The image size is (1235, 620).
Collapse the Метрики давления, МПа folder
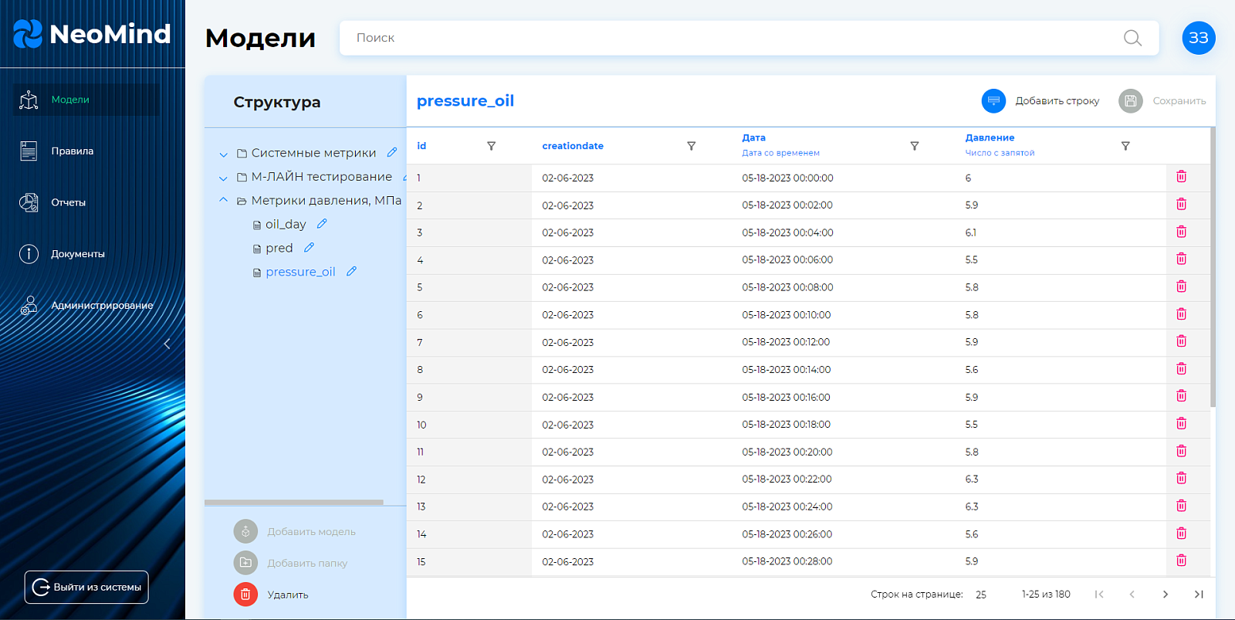[x=223, y=200]
